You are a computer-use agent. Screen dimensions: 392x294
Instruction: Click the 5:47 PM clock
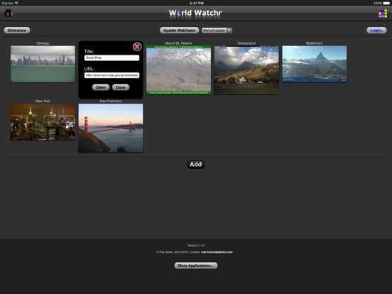197,4
